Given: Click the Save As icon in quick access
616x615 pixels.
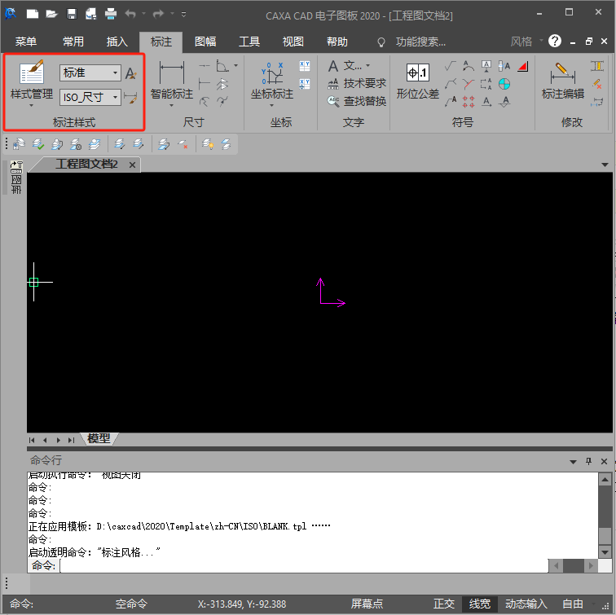Looking at the screenshot, I should [x=91, y=14].
